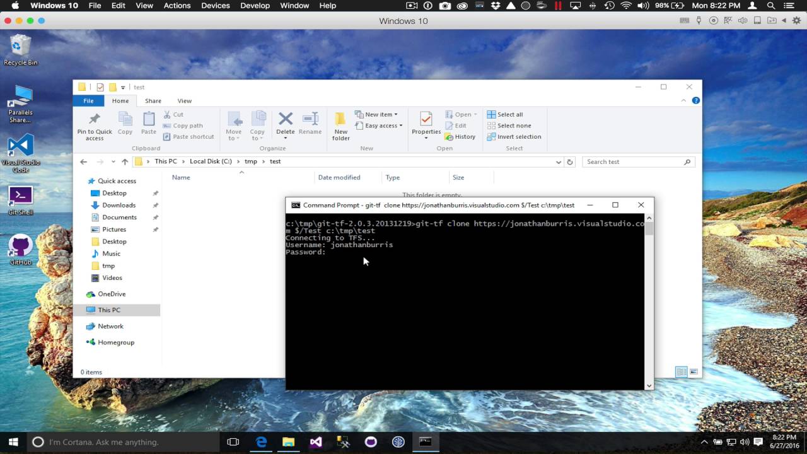807x454 pixels.
Task: Create a New folder from ribbon
Action: coord(341,126)
